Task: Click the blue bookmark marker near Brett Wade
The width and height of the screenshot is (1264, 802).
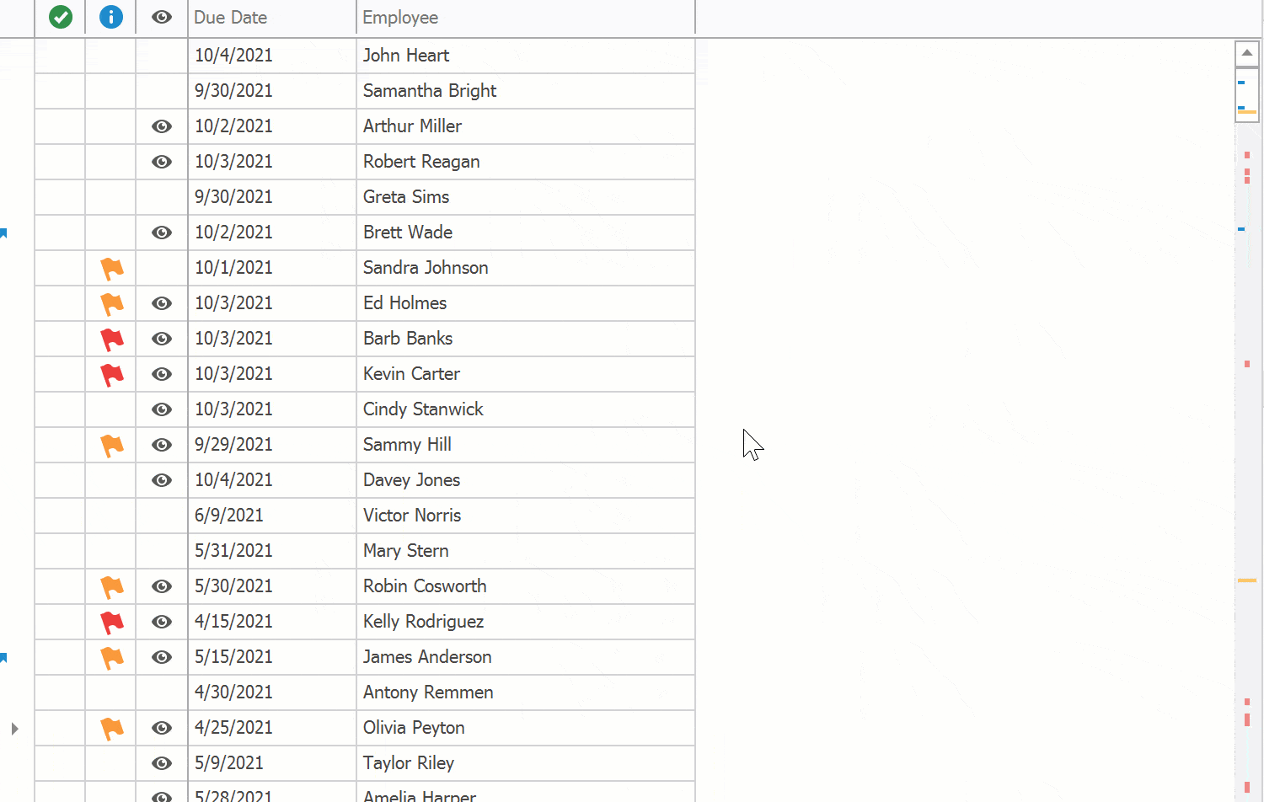Action: pos(4,233)
